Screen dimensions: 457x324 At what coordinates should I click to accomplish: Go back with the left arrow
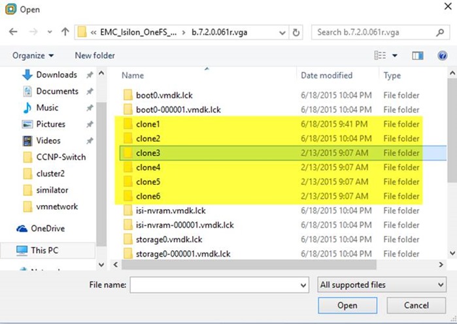13,32
